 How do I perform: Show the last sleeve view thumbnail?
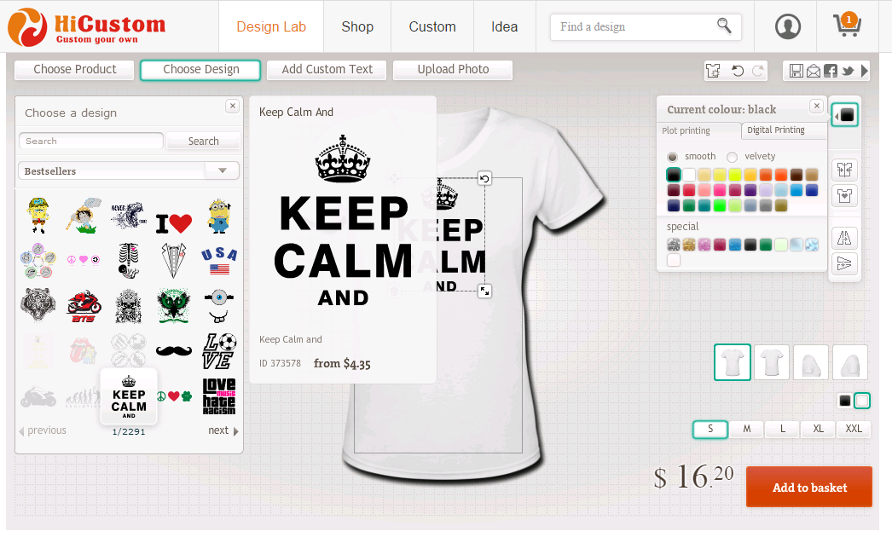(850, 362)
